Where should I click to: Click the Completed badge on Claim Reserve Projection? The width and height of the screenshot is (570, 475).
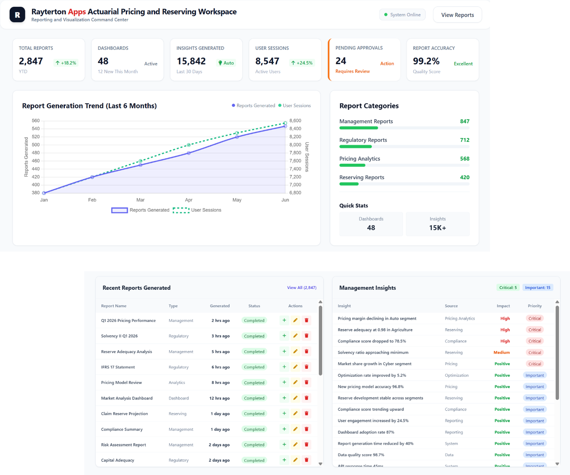(254, 413)
